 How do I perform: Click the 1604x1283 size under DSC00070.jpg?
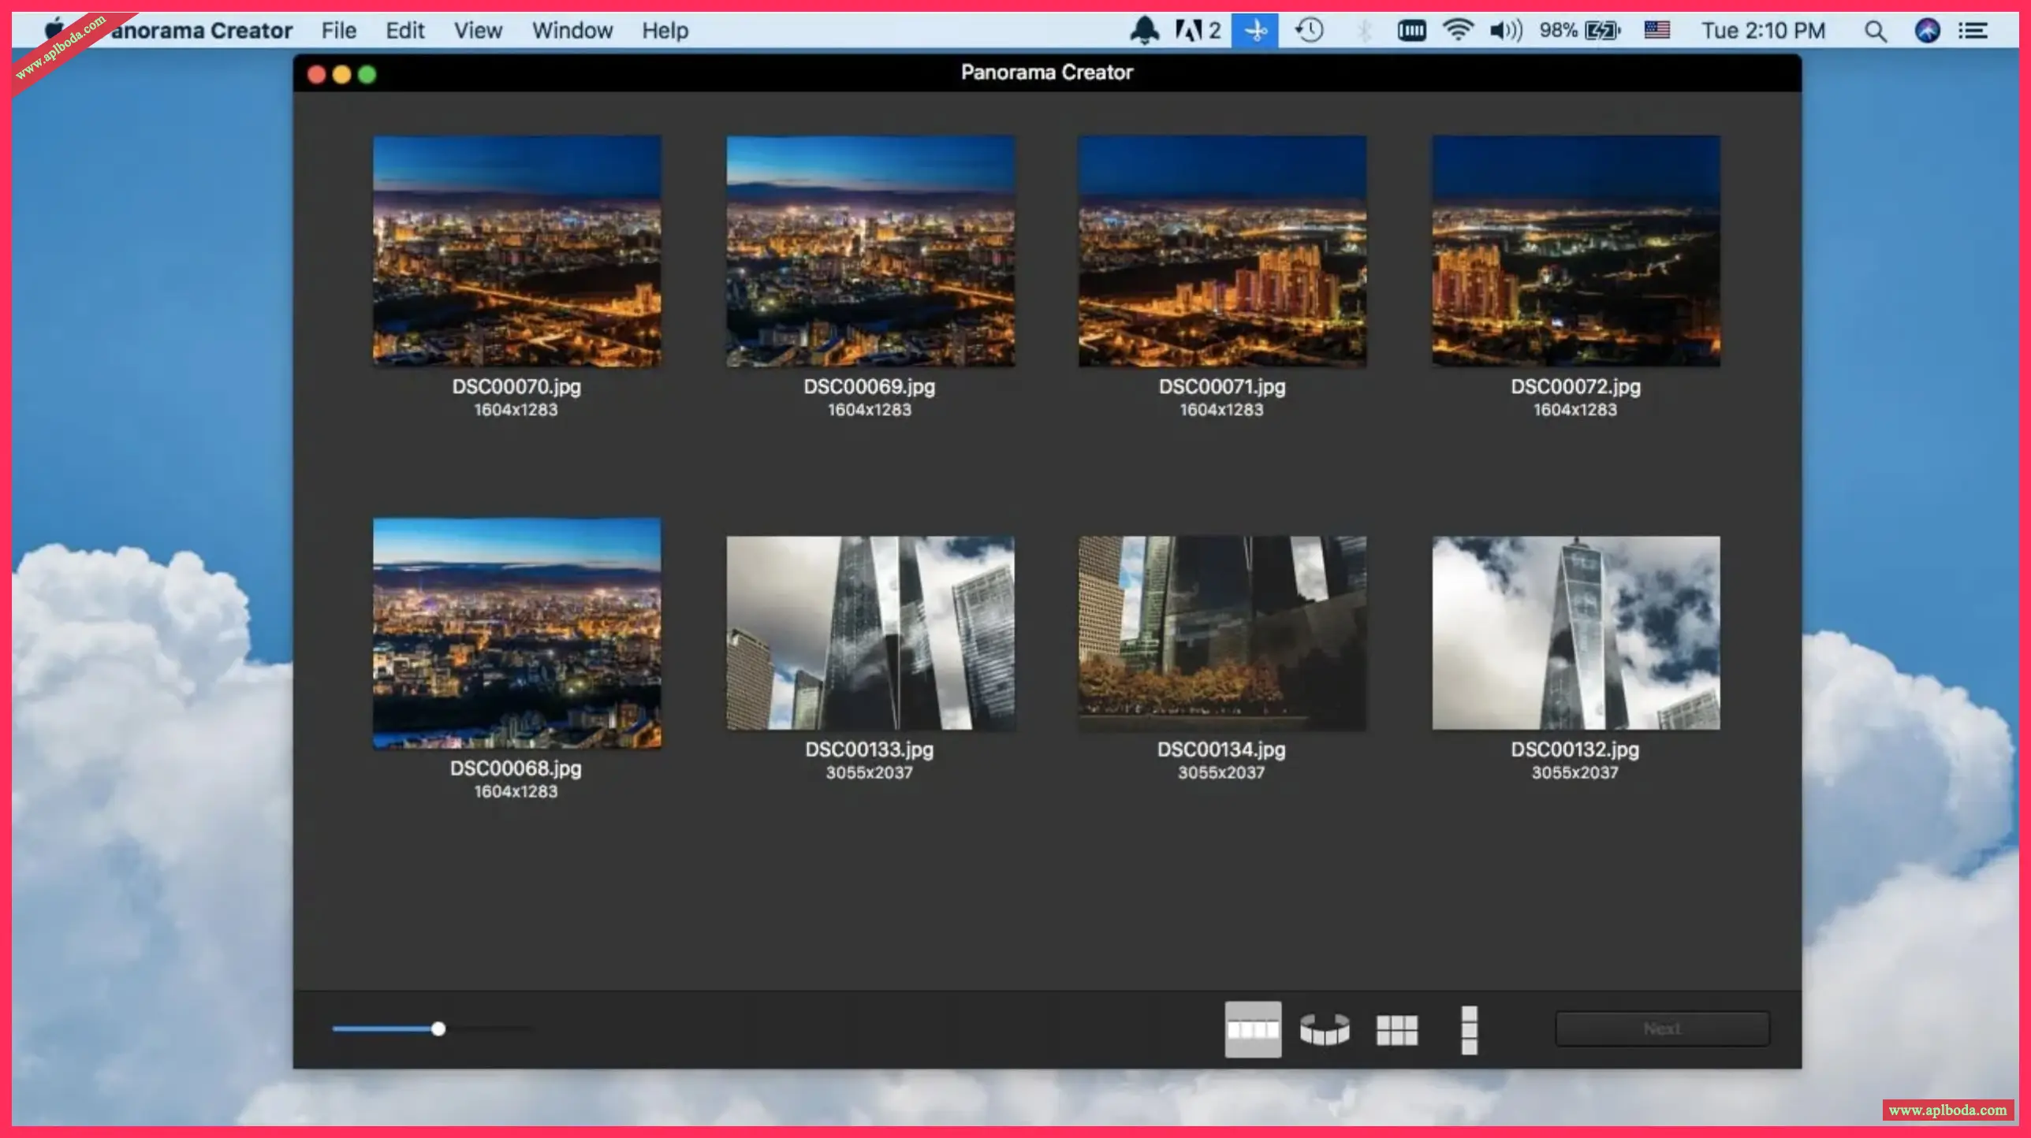(x=516, y=410)
